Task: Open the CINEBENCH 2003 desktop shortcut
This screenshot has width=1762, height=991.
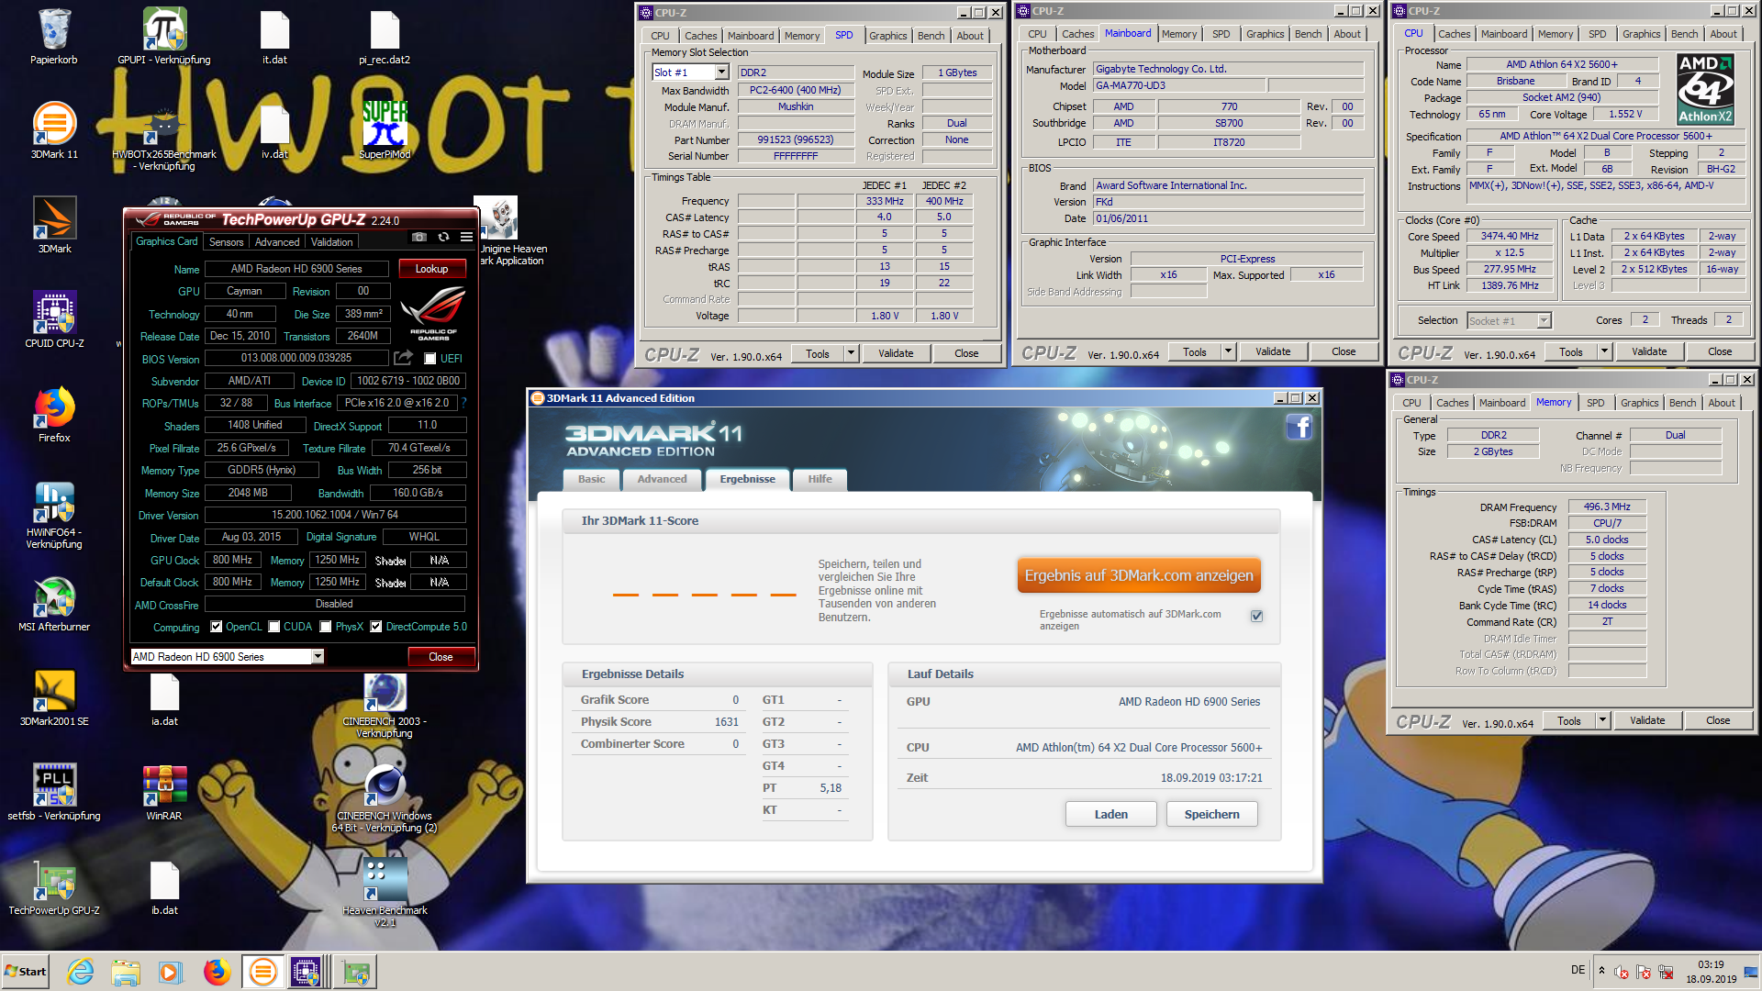Action: click(385, 705)
